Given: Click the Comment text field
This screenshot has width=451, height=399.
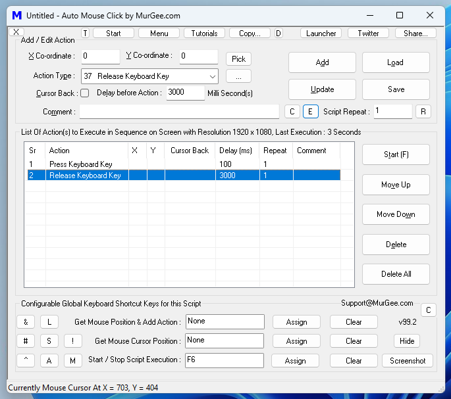Looking at the screenshot, I should tap(179, 112).
